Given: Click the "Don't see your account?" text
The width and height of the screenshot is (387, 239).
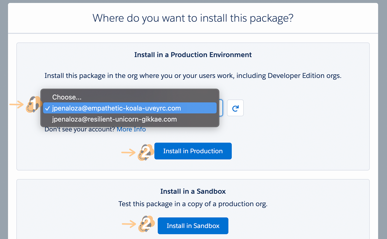Looking at the screenshot, I should point(80,129).
